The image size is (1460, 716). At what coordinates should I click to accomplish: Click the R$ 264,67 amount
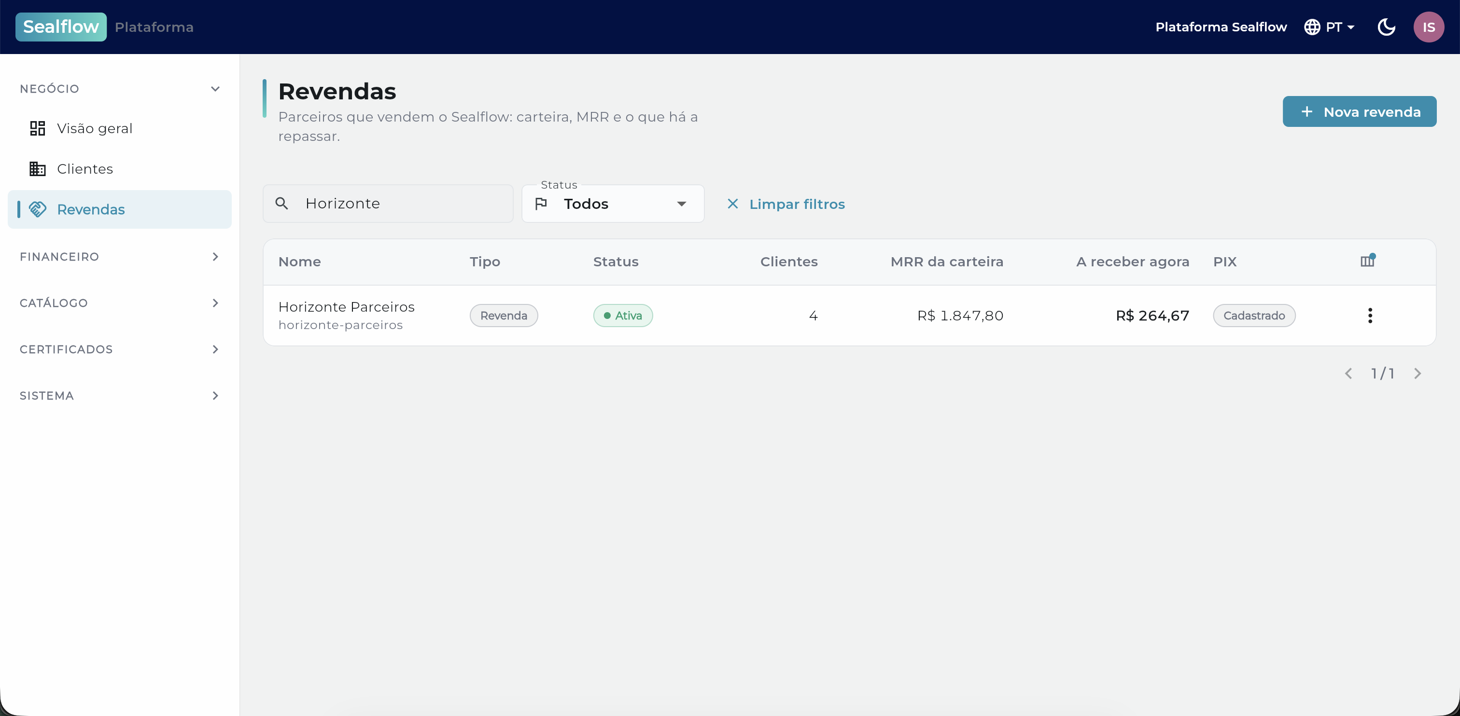[1152, 316]
